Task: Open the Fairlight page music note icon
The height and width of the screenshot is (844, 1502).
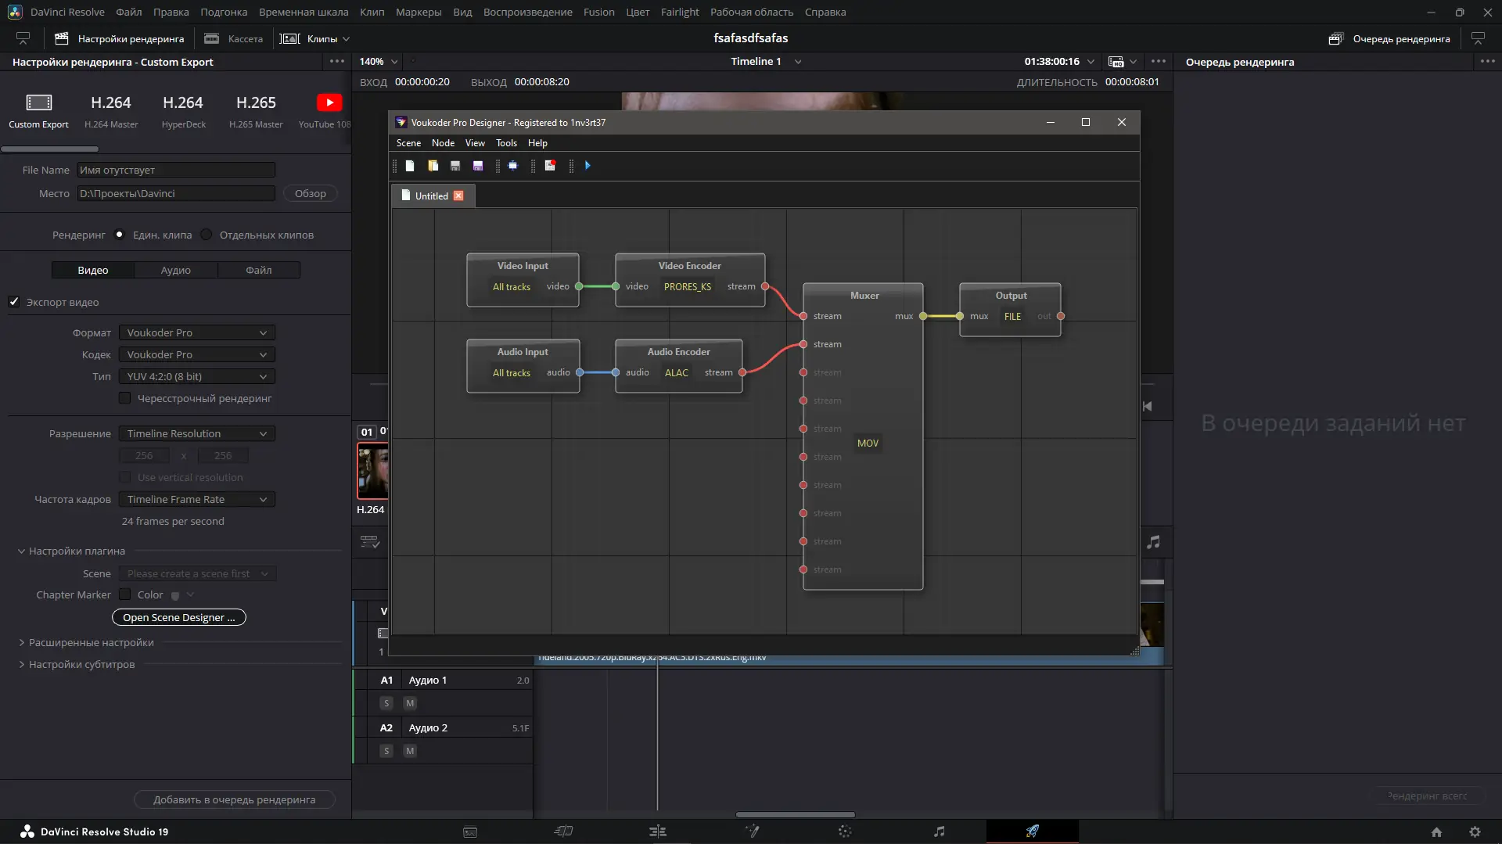Action: tap(939, 831)
